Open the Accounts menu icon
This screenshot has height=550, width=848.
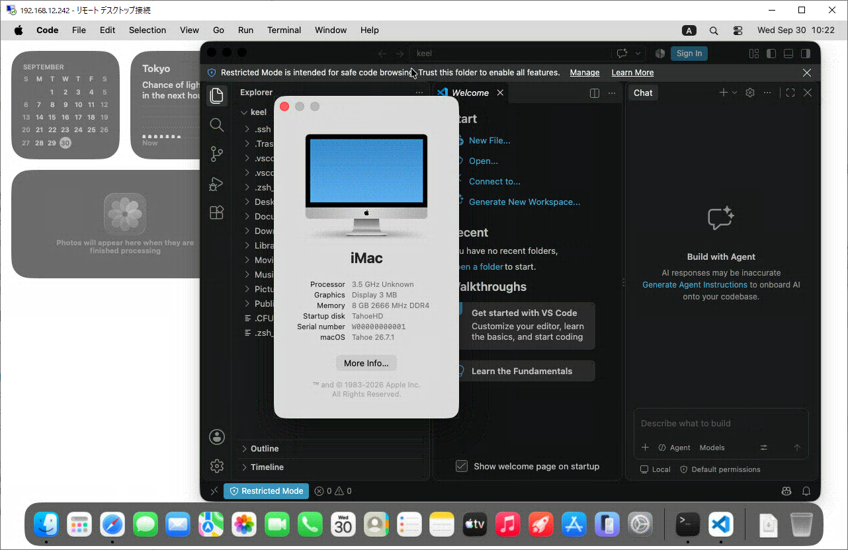[216, 437]
